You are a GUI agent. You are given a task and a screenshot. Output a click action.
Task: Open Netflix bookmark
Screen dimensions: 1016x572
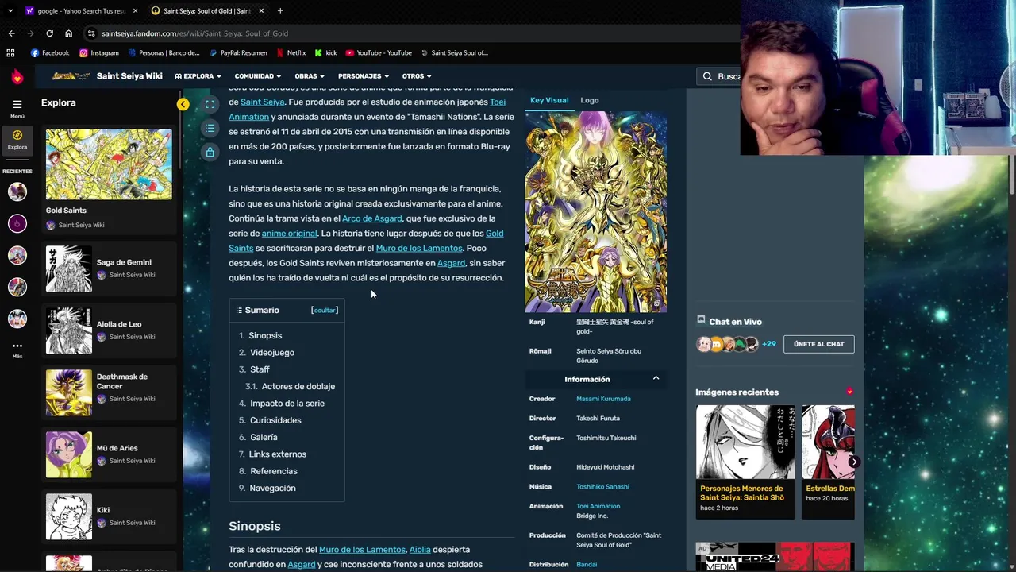pyautogui.click(x=291, y=53)
